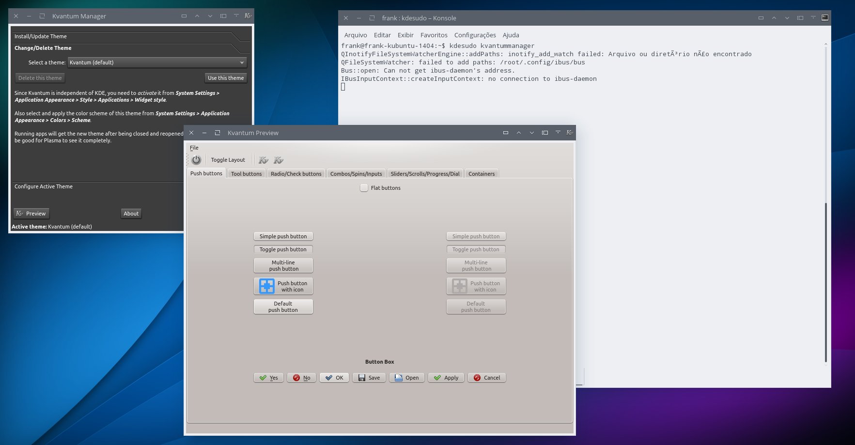Open the Combos/Spins/Inputs tab
Viewport: 855px width, 445px height.
[356, 174]
